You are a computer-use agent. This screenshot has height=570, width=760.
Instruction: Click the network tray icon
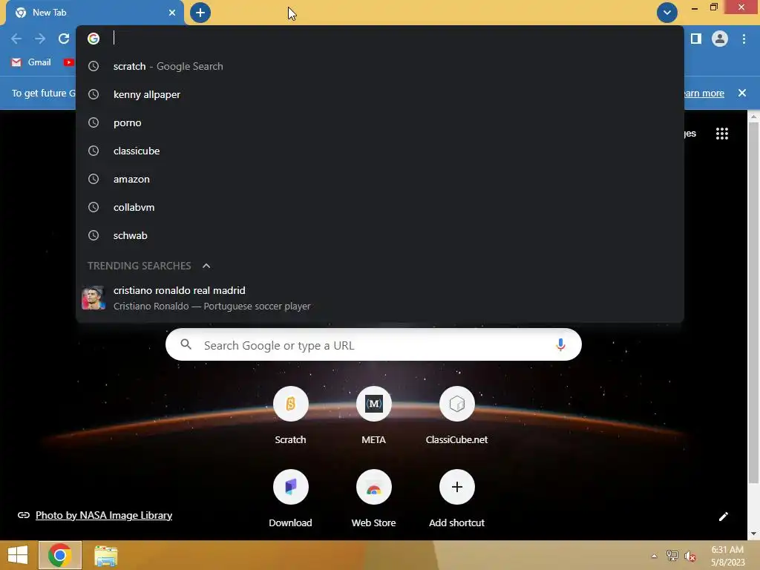tap(672, 556)
